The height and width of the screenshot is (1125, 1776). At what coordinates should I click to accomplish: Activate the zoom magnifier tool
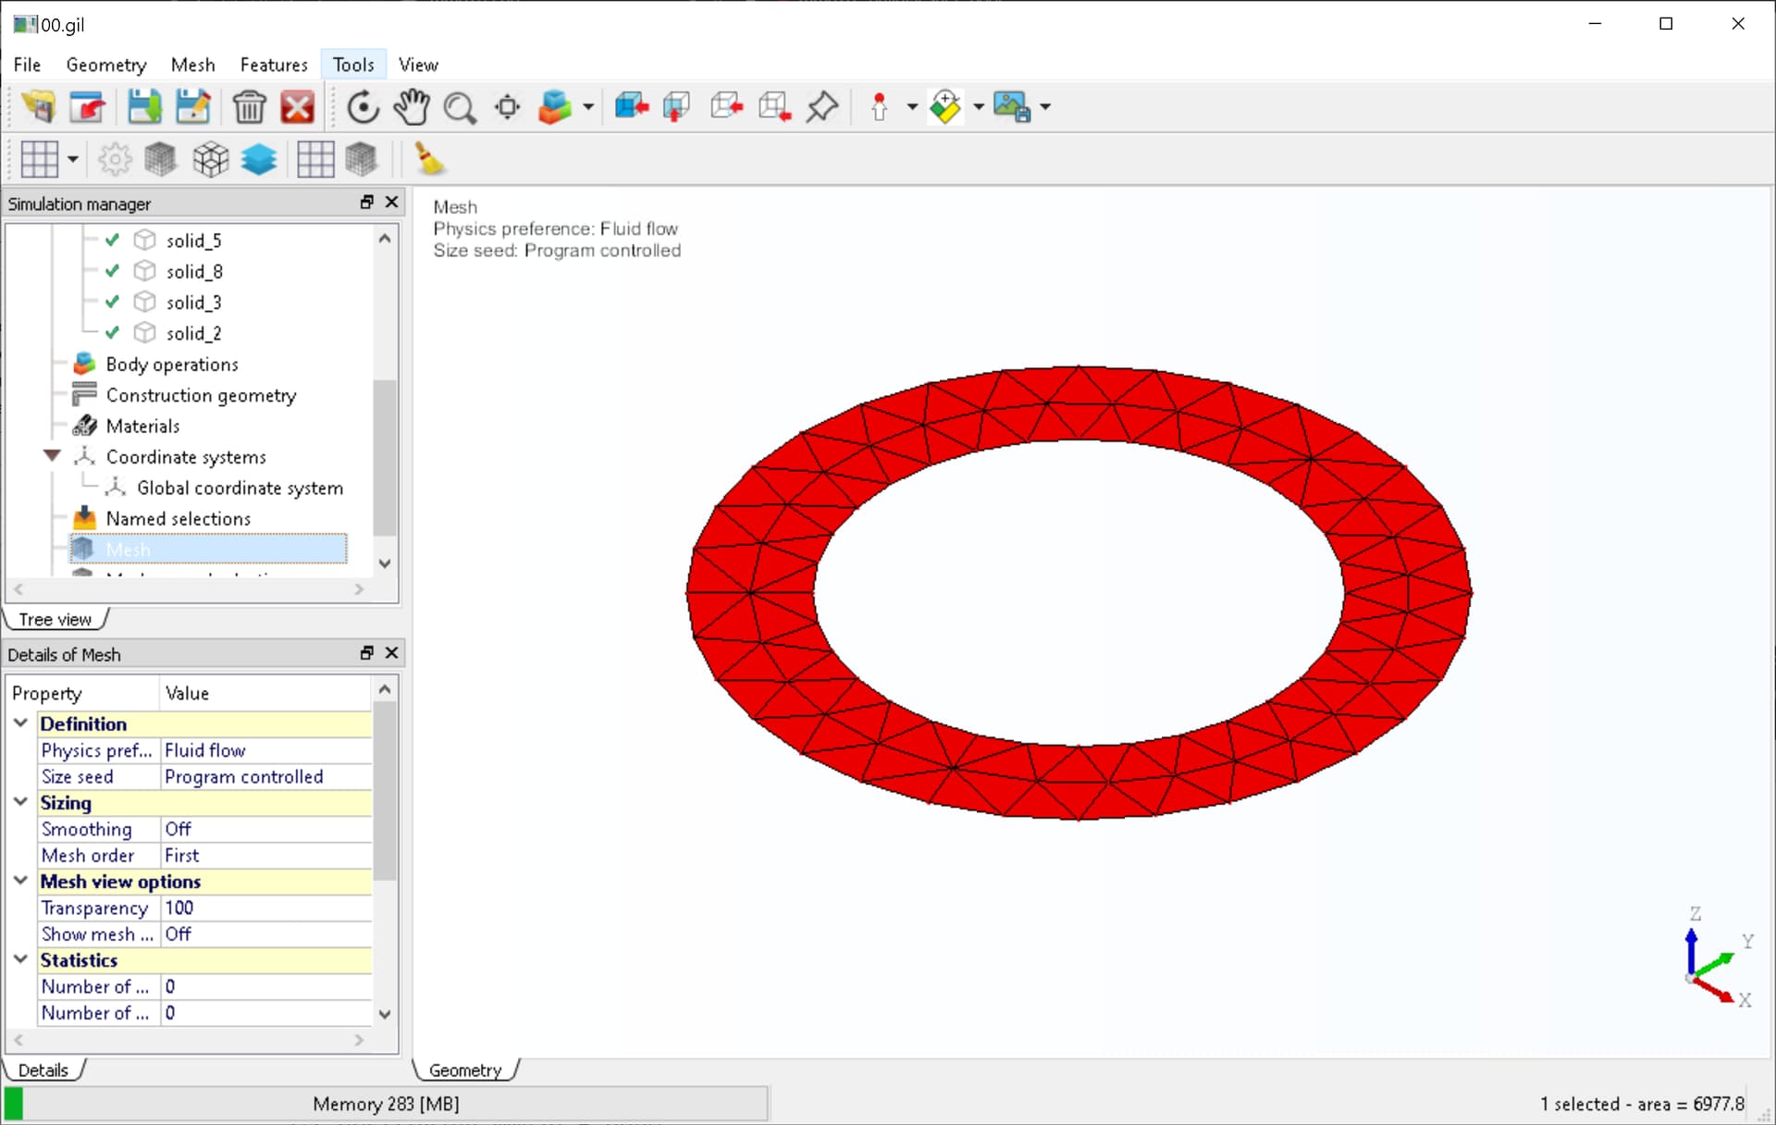coord(460,108)
